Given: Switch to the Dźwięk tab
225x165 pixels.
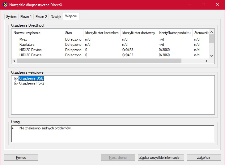Looking at the screenshot, I should (56, 17).
